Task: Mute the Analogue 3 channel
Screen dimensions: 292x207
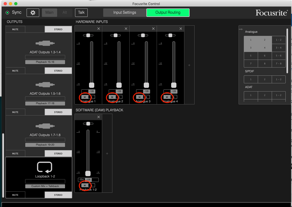Action: pyautogui.click(x=140, y=97)
